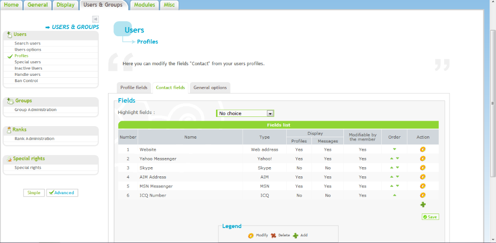Collapse the left sidebar arrow icon
496x243 pixels.
[95, 19]
